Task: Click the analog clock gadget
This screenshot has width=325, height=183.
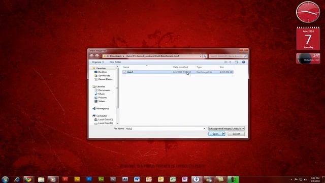Action: [308, 12]
